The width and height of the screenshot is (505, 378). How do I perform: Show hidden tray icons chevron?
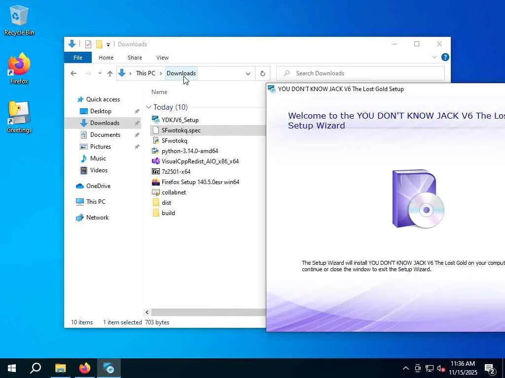point(406,368)
